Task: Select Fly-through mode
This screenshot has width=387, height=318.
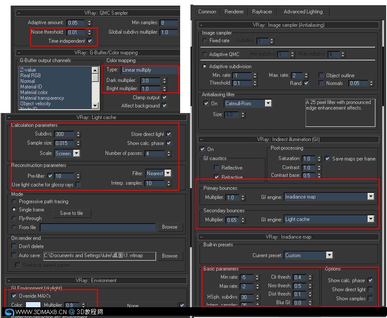Action: click(14, 218)
